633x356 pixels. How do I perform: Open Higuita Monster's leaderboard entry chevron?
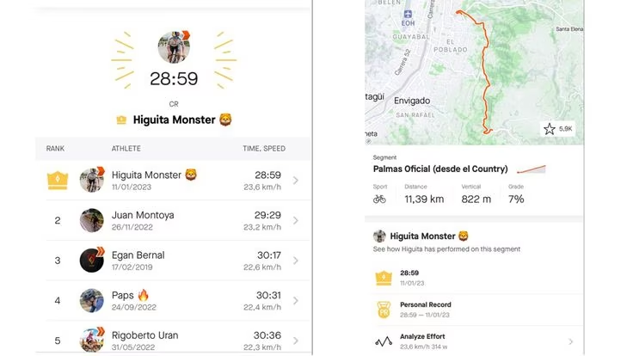coord(296,181)
